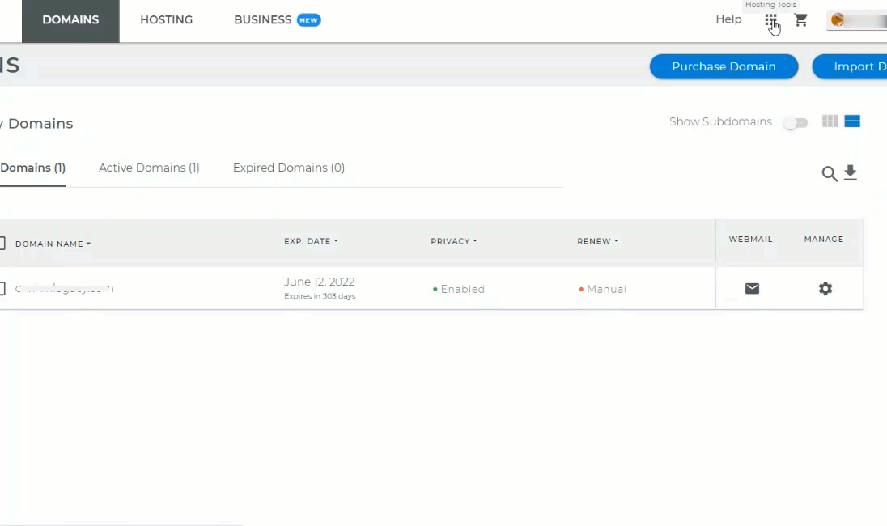The height and width of the screenshot is (526, 887).
Task: Open the shopping cart
Action: point(801,20)
